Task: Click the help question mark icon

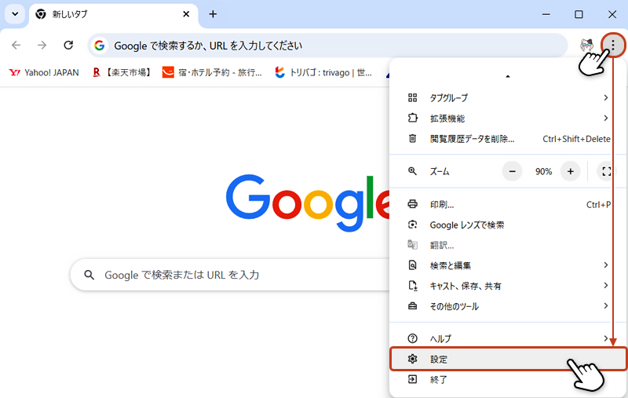Action: (x=413, y=338)
